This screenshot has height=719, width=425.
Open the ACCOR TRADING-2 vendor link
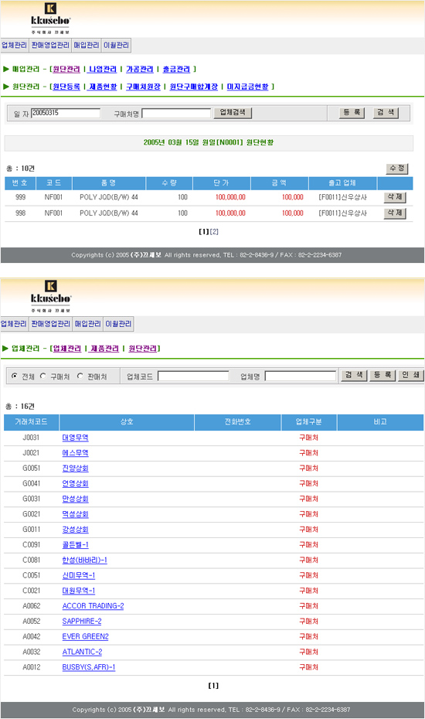(x=93, y=606)
